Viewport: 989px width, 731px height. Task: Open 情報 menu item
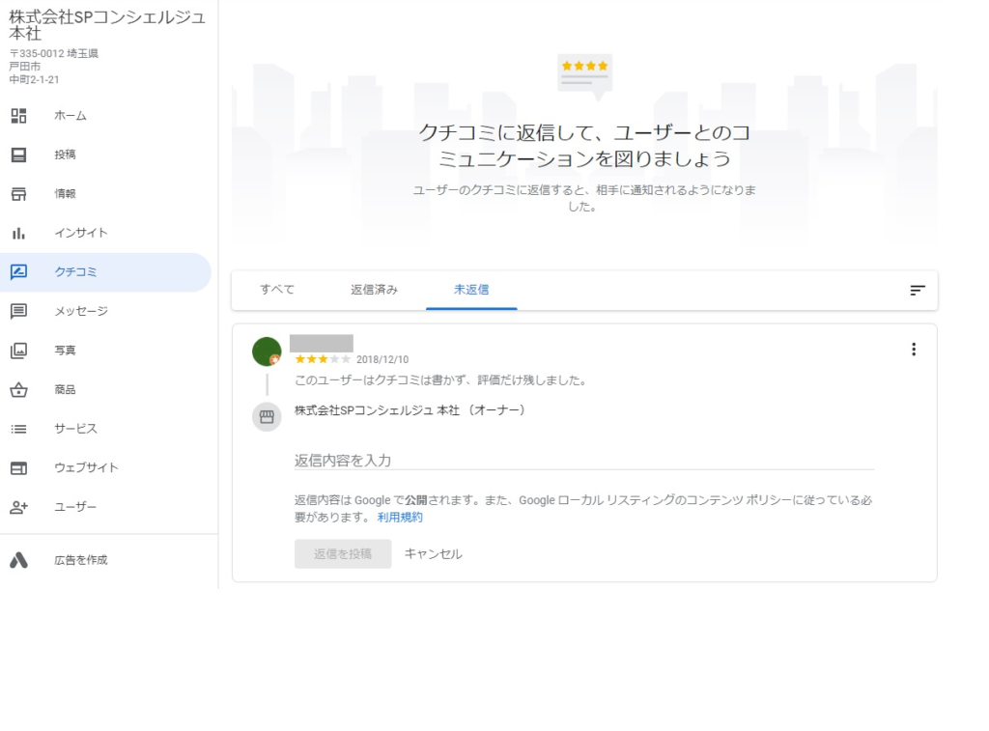[x=65, y=194]
